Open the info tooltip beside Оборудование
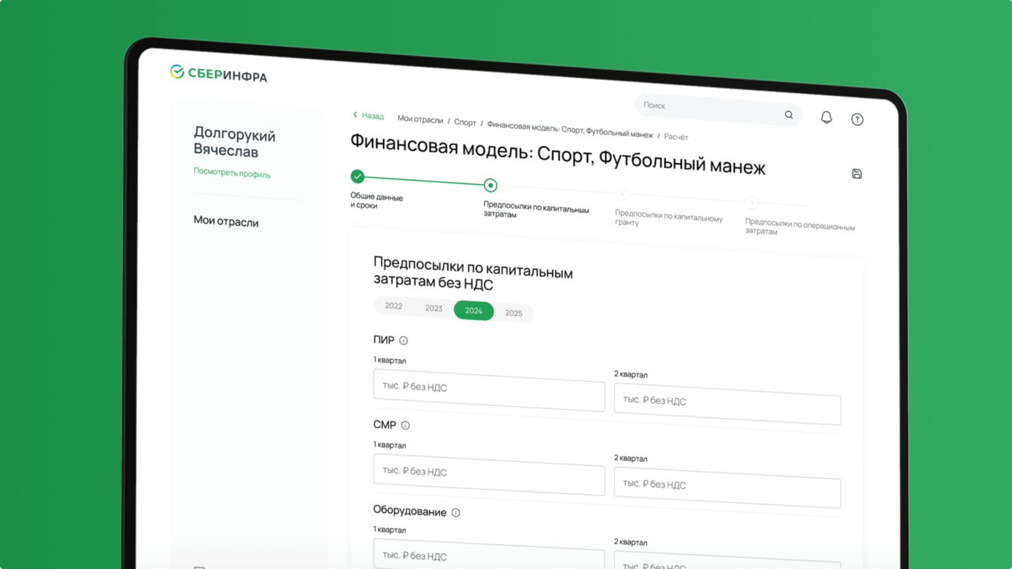Image resolution: width=1012 pixels, height=569 pixels. point(455,512)
